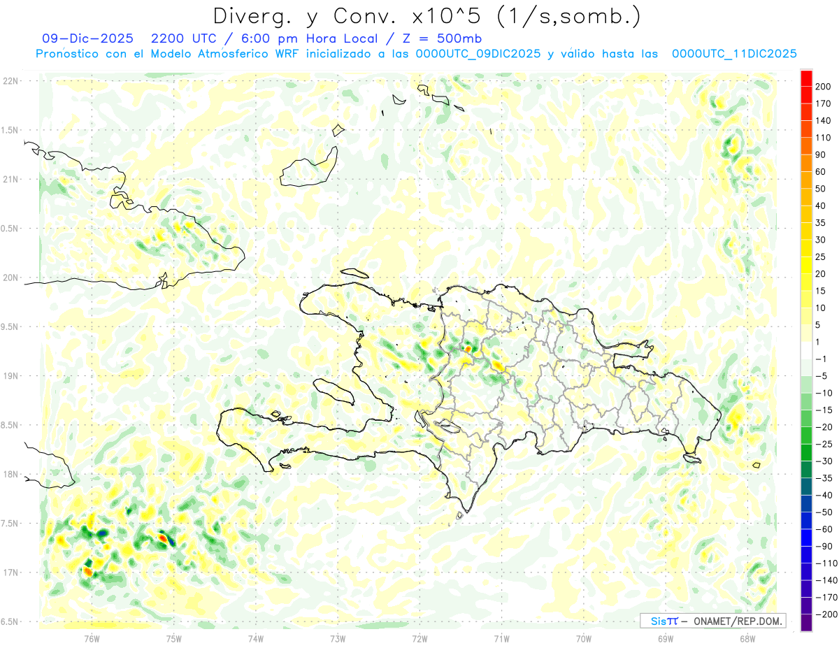Click the valid-until time '0000UTC_11DIC2025'
This screenshot has height=648, width=839.
(x=734, y=54)
